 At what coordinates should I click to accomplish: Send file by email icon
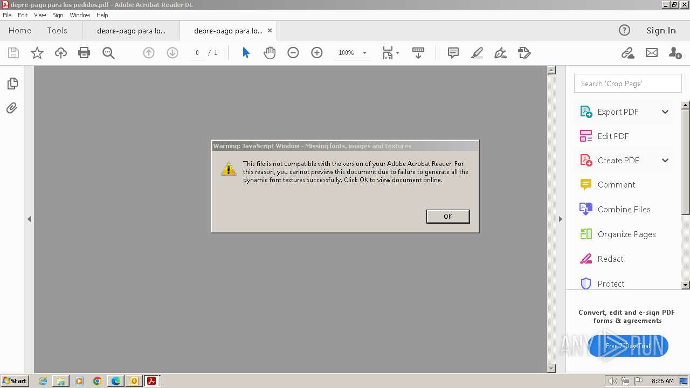coord(652,53)
